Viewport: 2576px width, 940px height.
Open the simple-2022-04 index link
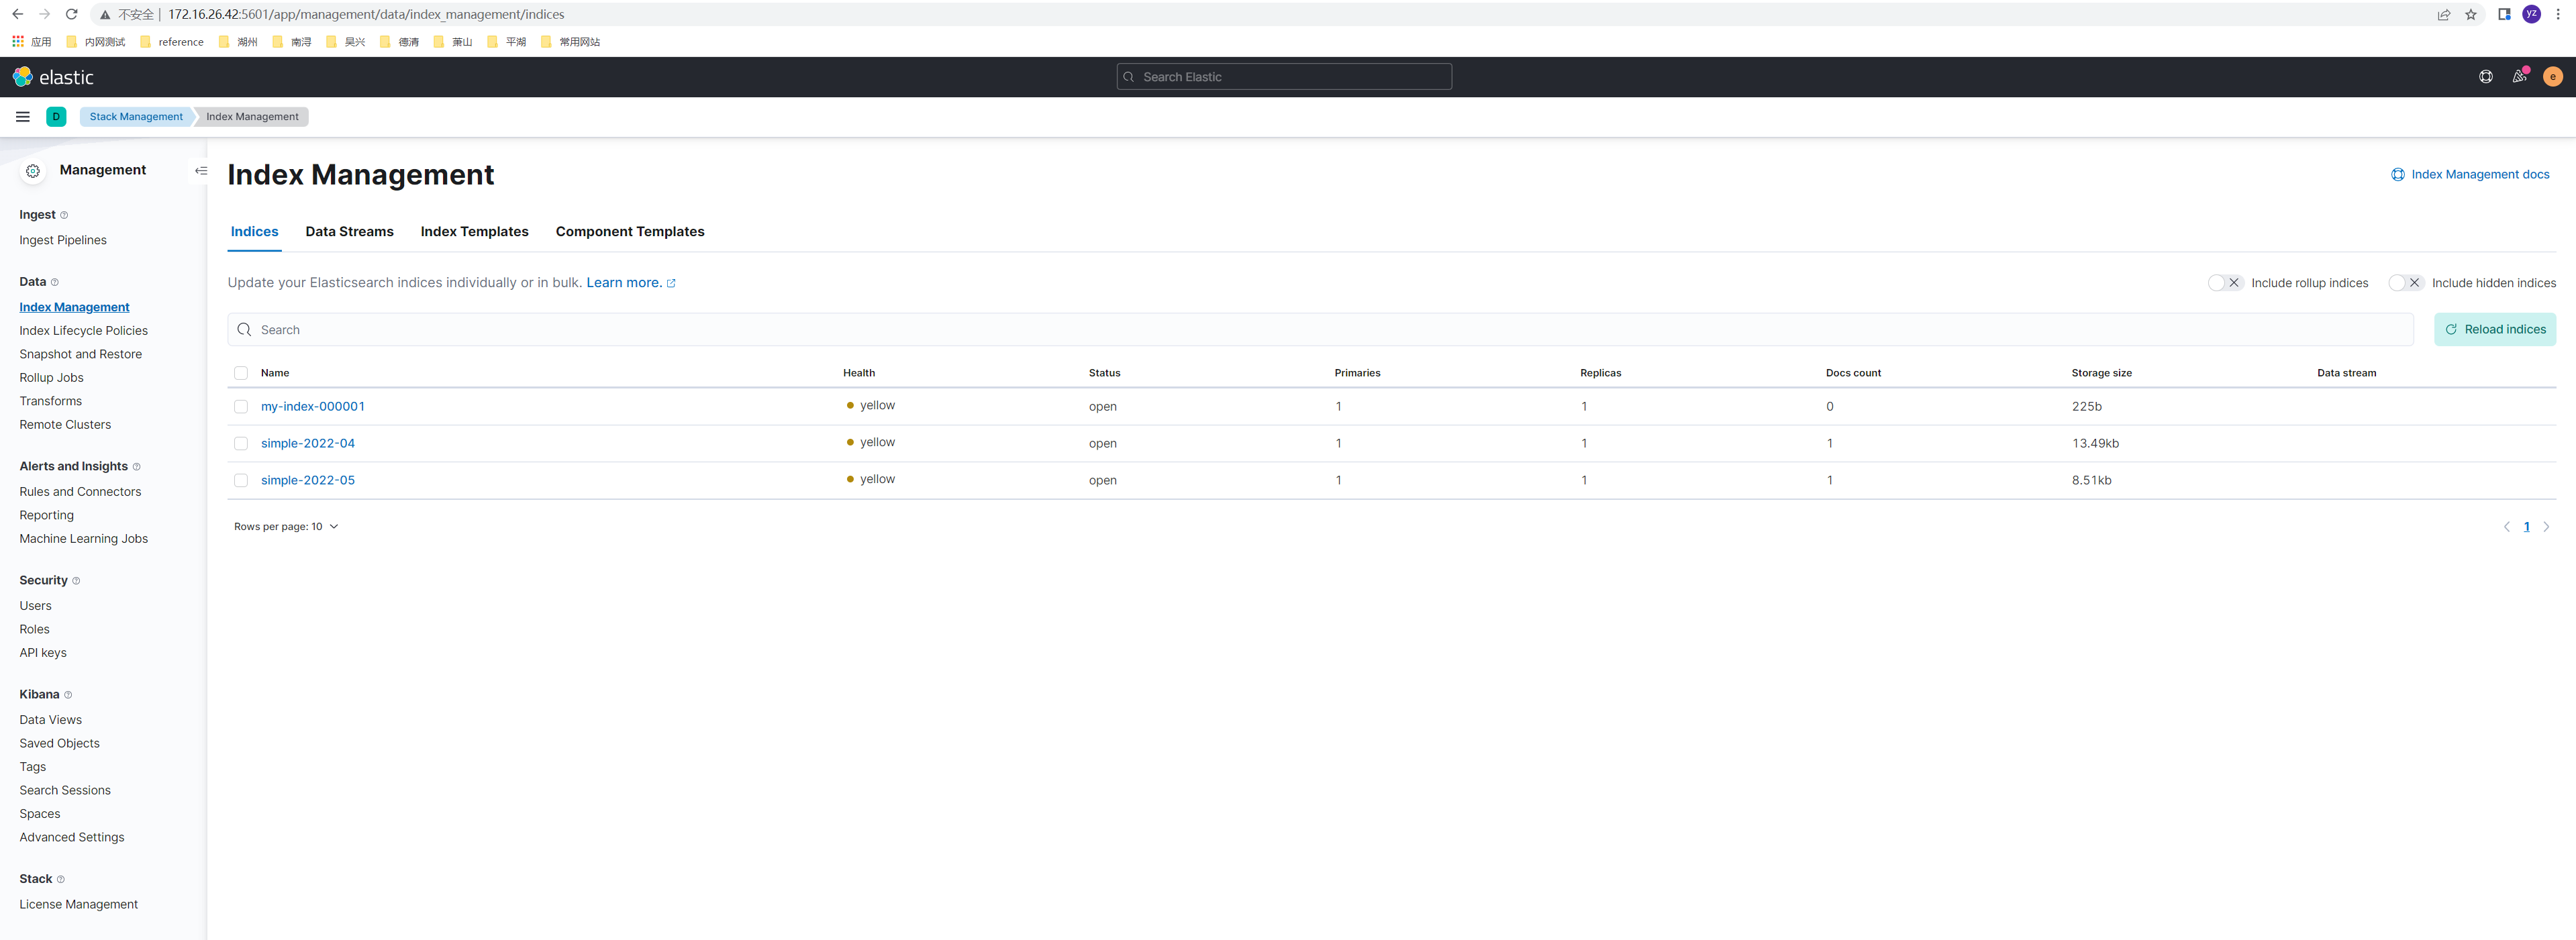308,444
